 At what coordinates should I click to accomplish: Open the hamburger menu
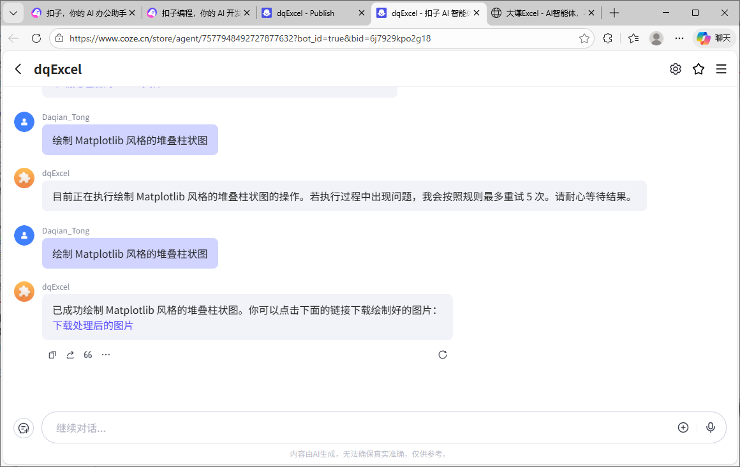coord(722,69)
